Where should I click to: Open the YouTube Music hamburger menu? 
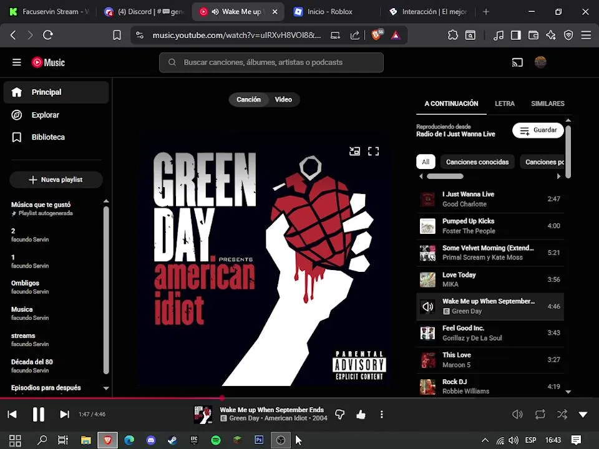pos(16,62)
